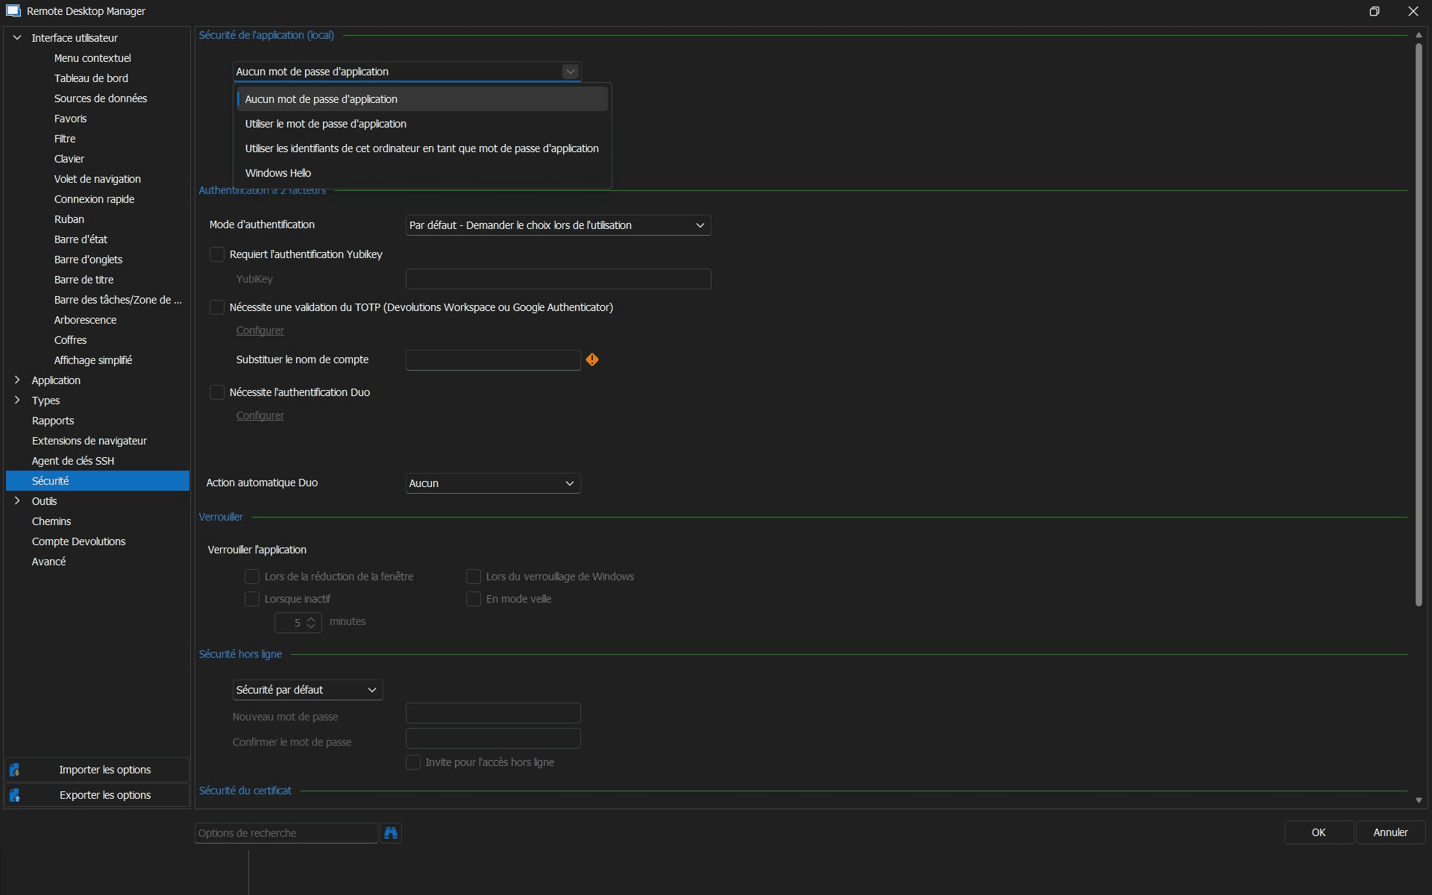
Task: Select Utiliser le mot de passe d'application
Action: coord(326,124)
